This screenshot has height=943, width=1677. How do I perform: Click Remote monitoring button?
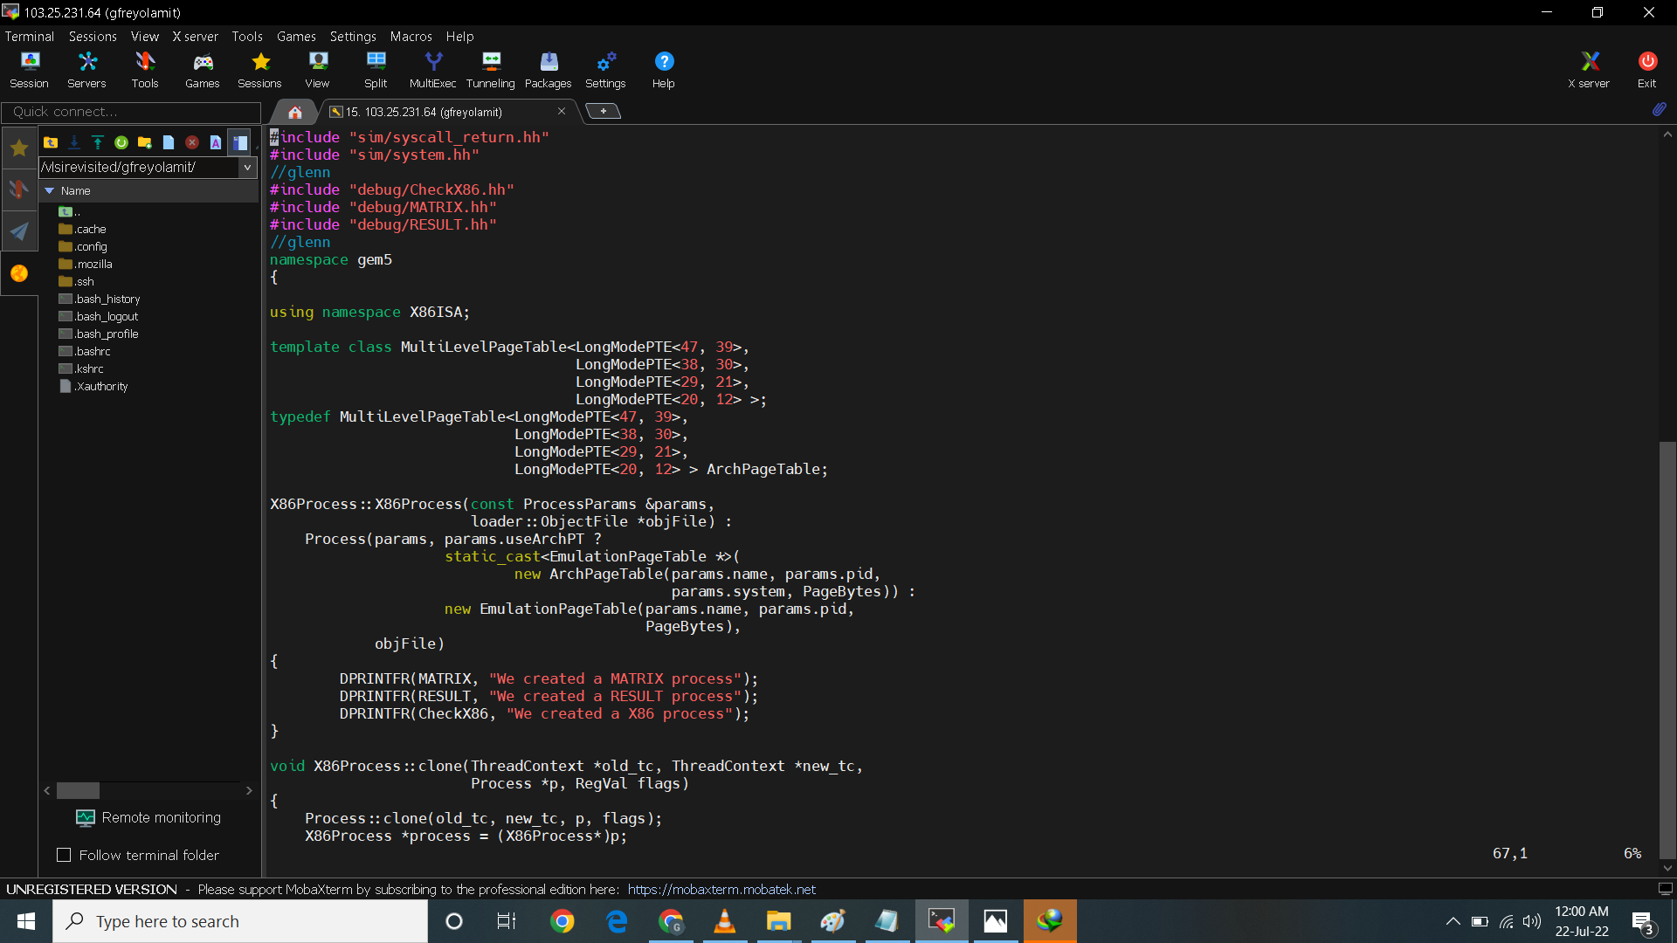[x=148, y=817]
